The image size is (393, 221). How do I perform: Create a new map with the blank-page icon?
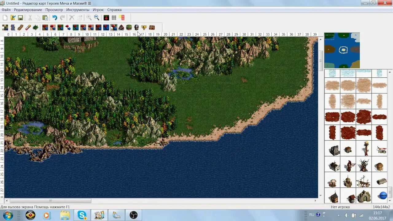[5, 17]
